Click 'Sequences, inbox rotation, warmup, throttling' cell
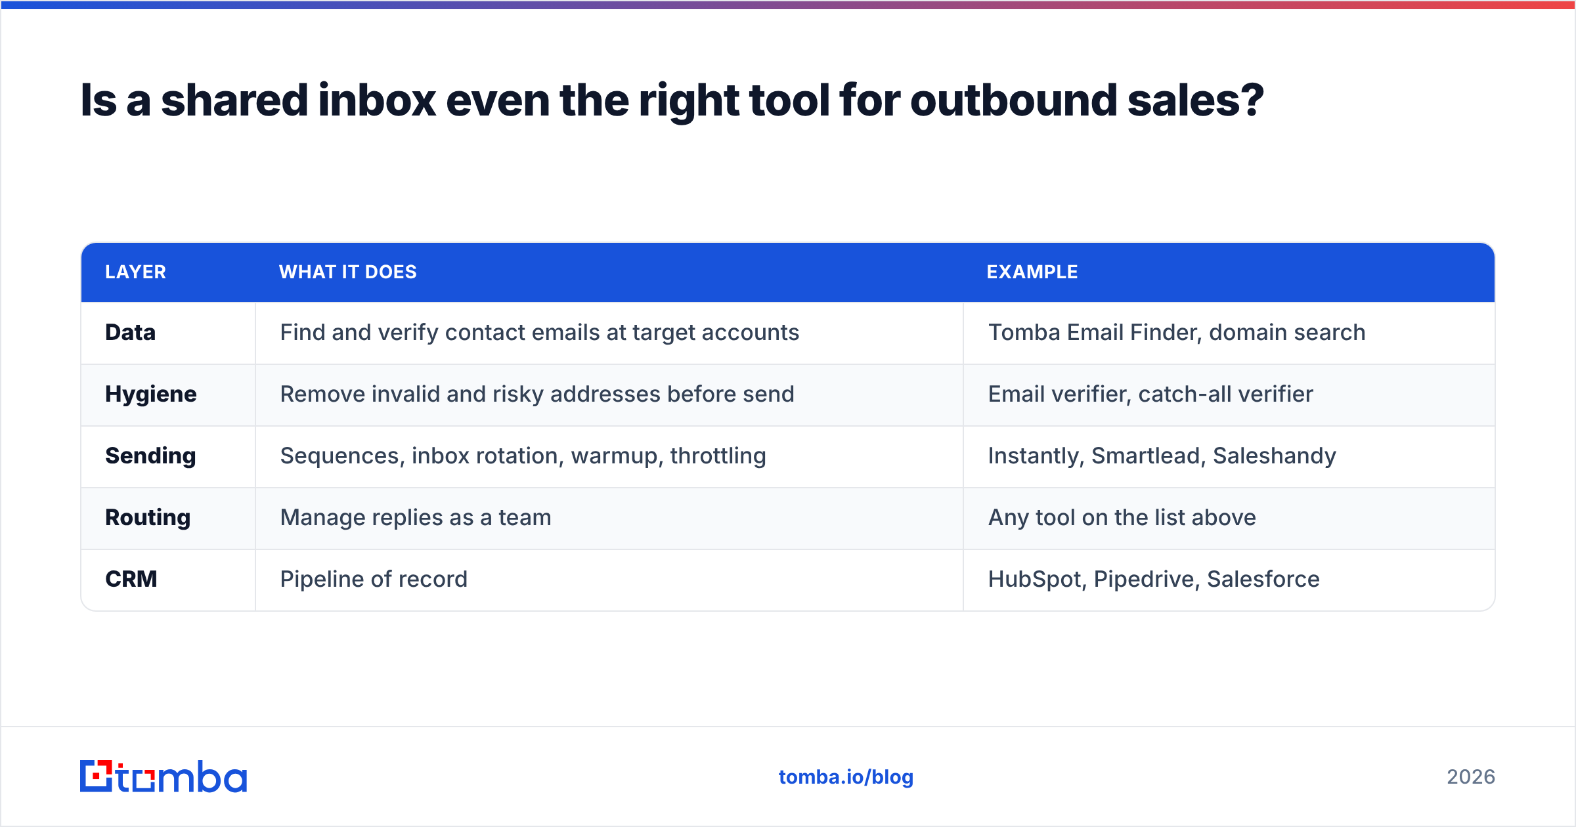 (609, 456)
